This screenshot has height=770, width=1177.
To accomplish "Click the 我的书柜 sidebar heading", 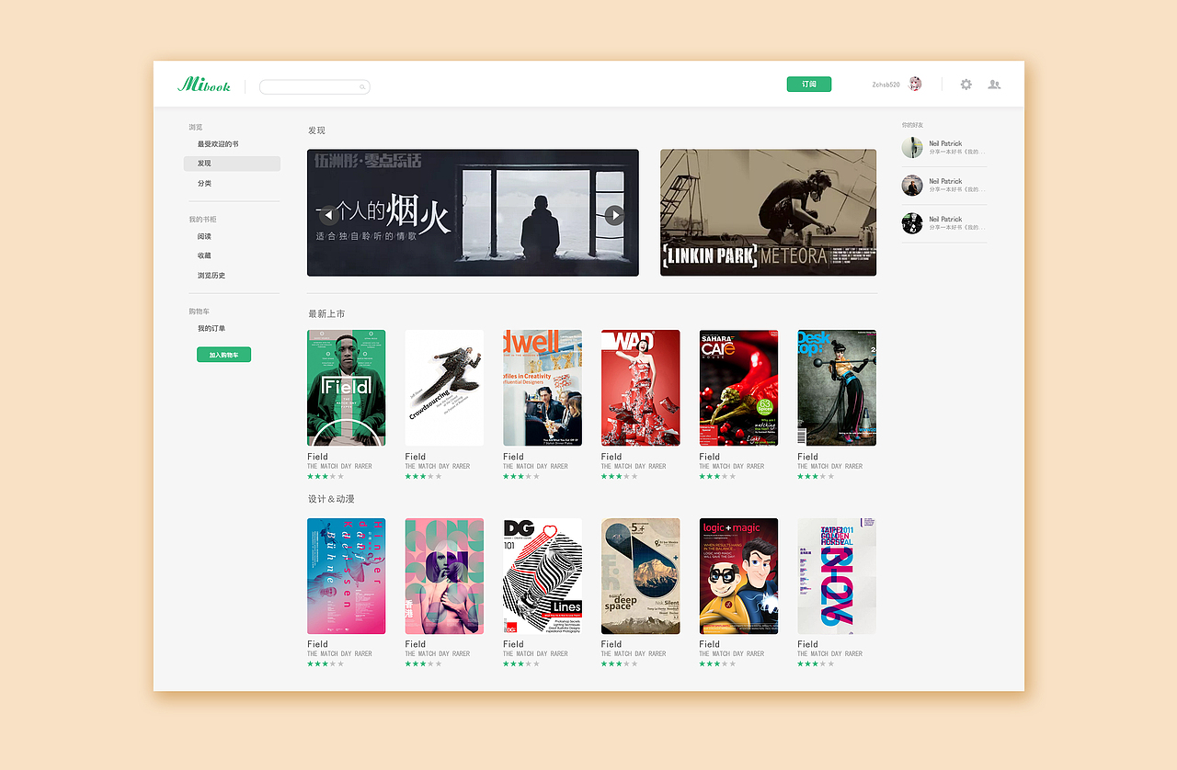I will pyautogui.click(x=203, y=220).
